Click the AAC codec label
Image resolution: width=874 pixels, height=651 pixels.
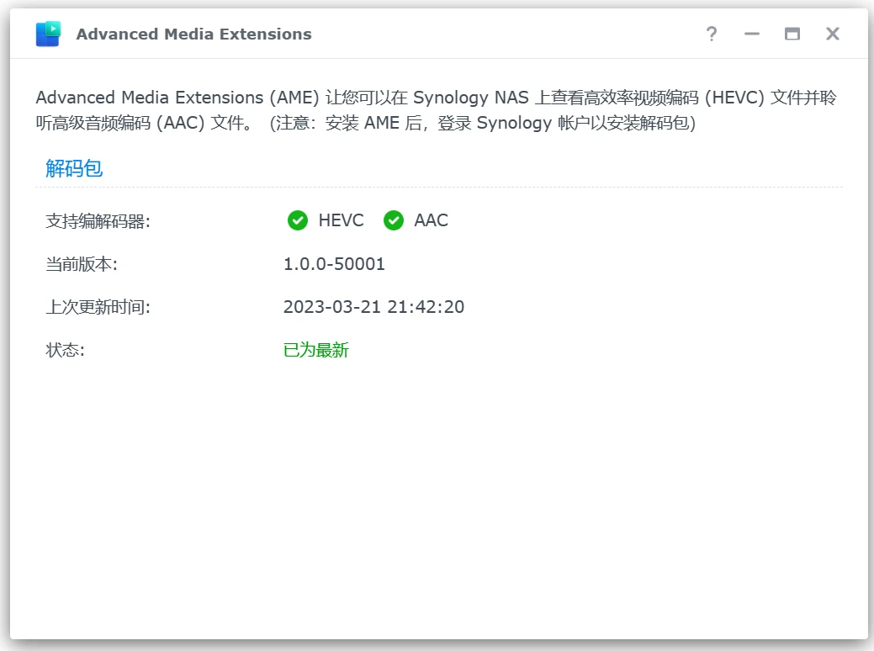pyautogui.click(x=431, y=220)
